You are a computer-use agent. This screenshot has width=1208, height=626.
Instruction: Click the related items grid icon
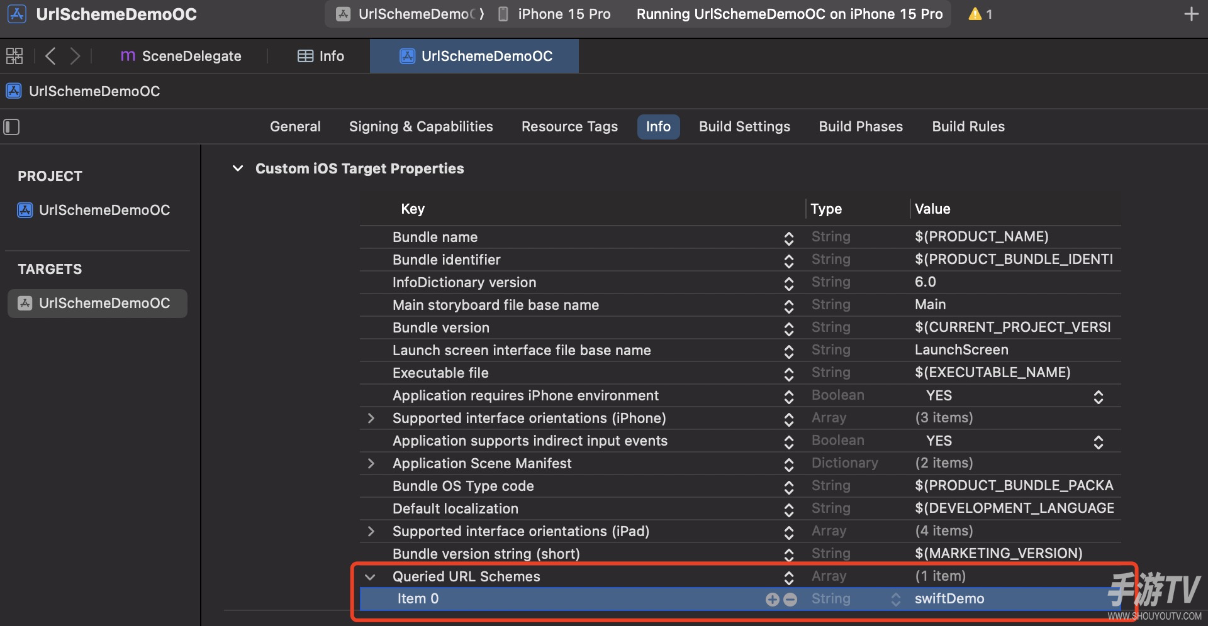pos(14,56)
